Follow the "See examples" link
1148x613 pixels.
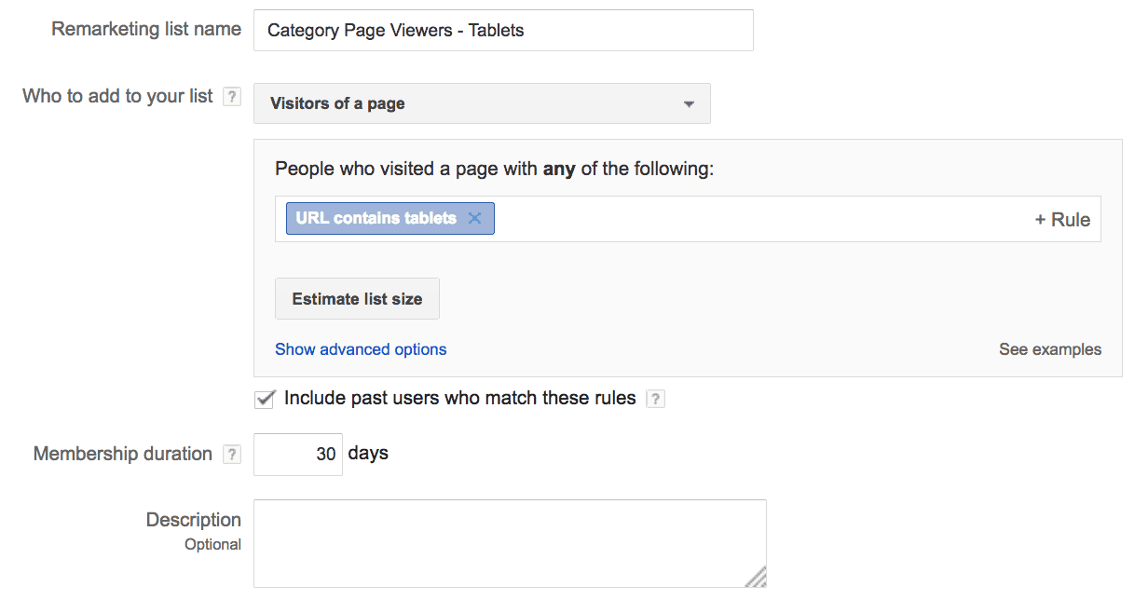[x=1050, y=349]
